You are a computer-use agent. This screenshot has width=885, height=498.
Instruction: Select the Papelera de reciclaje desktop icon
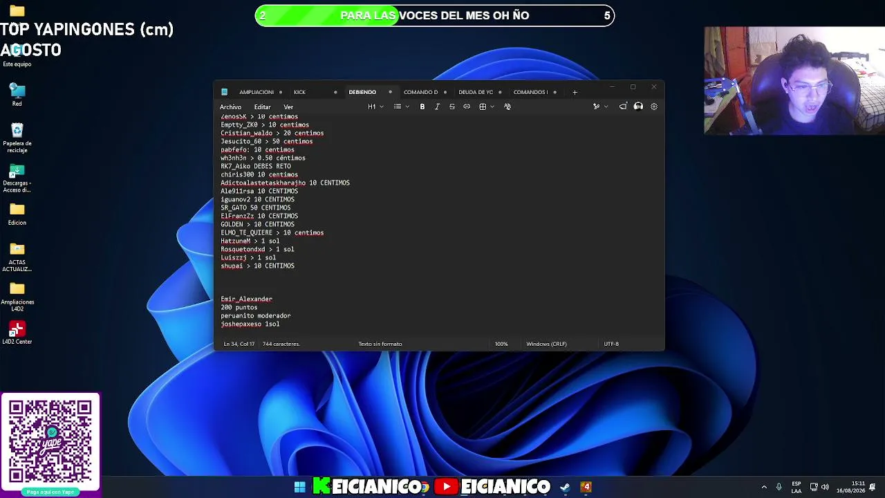tap(17, 138)
